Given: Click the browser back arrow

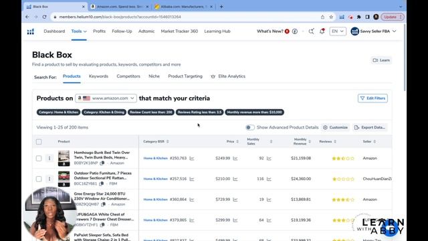Looking at the screenshot, I should [27, 17].
